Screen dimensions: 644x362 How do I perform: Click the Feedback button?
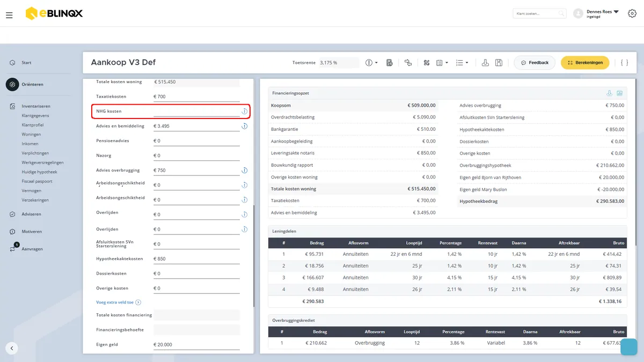pos(534,63)
